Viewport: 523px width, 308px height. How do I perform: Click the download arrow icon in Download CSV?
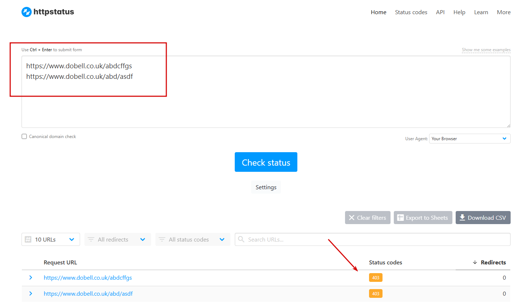[462, 217]
